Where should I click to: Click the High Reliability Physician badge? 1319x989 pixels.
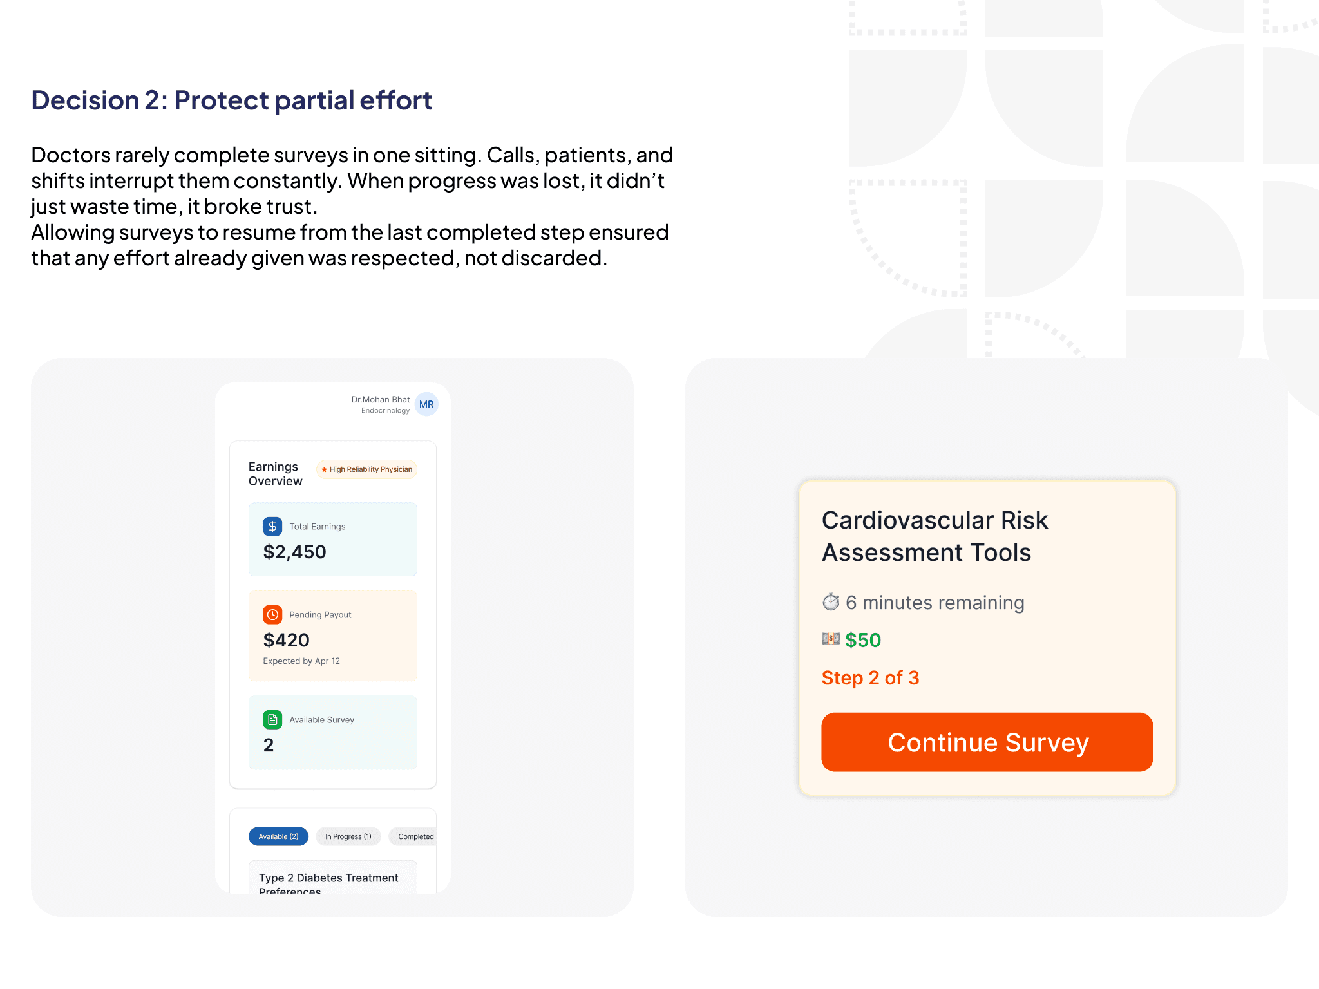(x=367, y=469)
